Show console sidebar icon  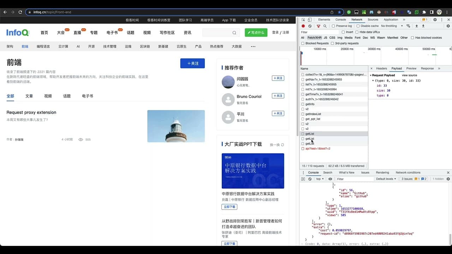pos(303,179)
